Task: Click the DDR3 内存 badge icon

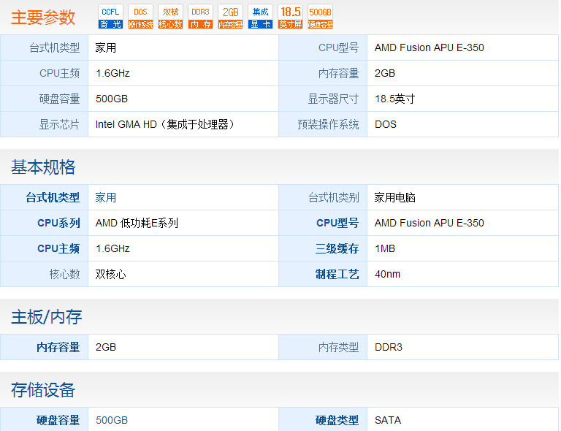Action: tap(200, 17)
